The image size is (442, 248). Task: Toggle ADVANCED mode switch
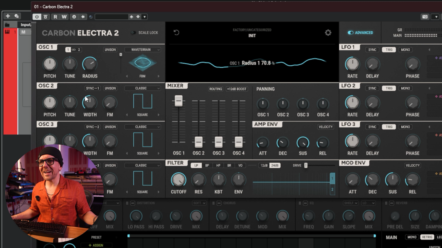point(351,33)
